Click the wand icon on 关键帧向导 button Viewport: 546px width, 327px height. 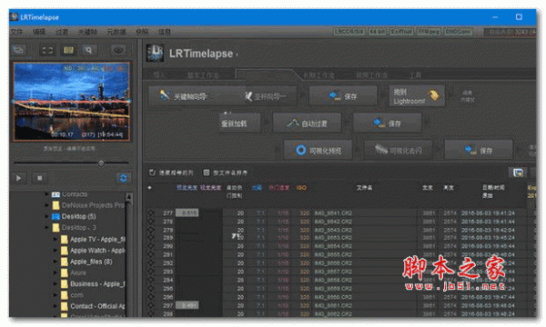[164, 94]
